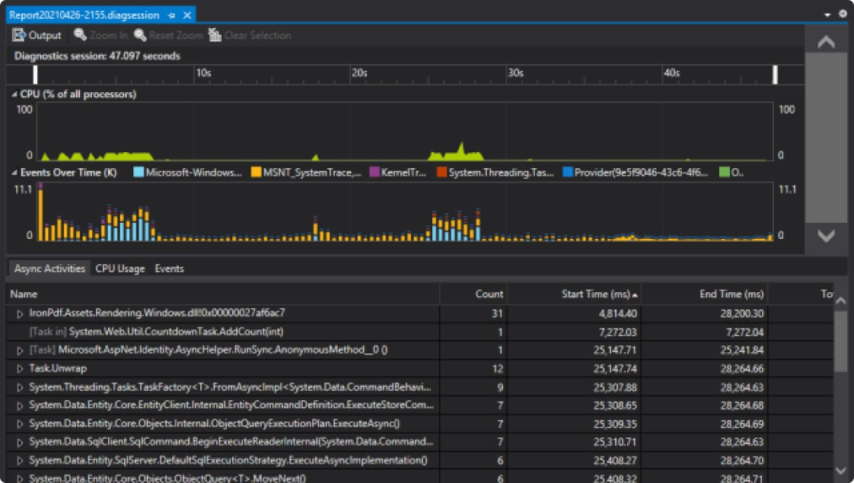
Task: Click the Reset Zoom icon
Action: (x=140, y=35)
